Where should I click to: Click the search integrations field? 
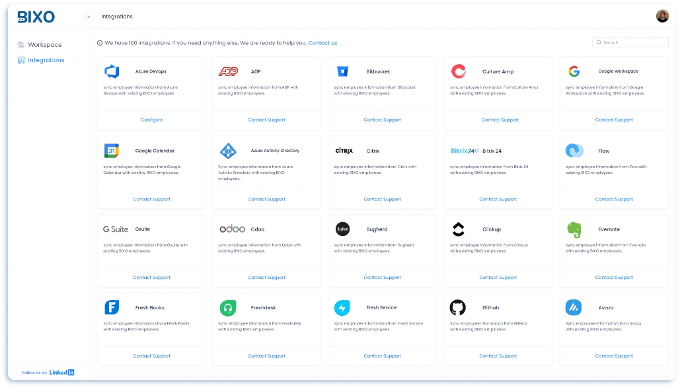[630, 42]
